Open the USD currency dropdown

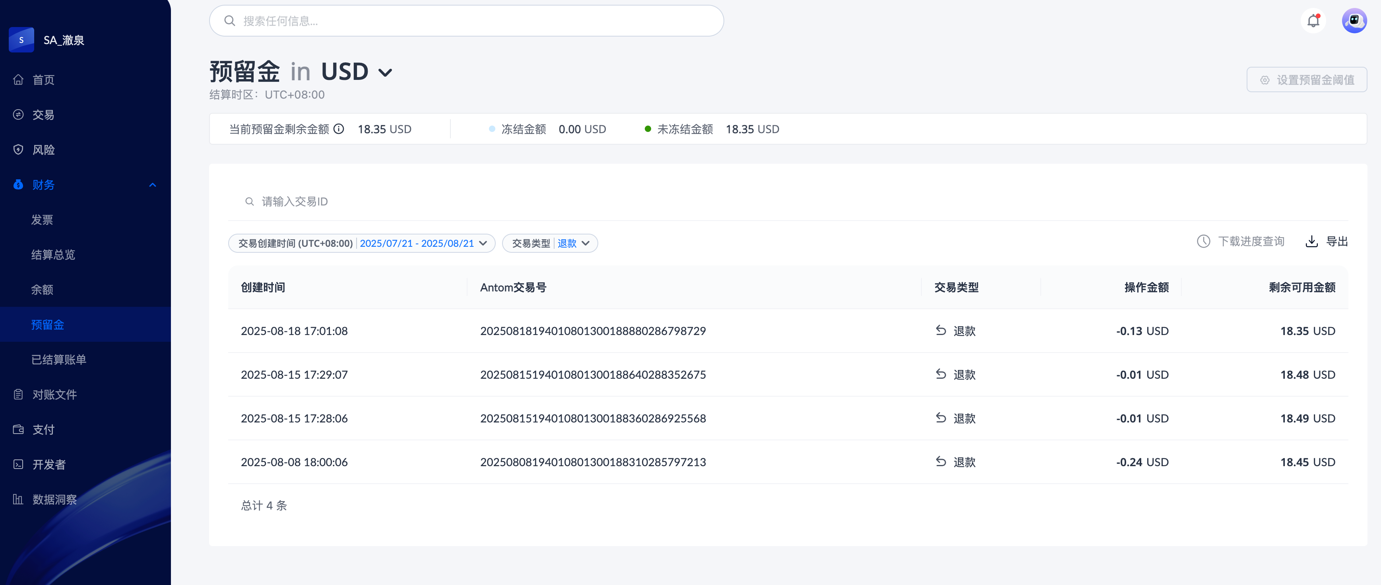tap(385, 72)
